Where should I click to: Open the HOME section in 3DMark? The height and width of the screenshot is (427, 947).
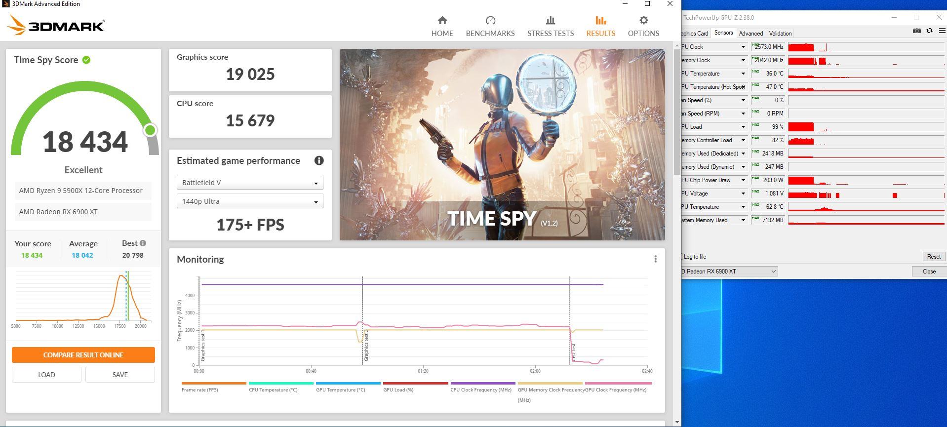pos(442,27)
